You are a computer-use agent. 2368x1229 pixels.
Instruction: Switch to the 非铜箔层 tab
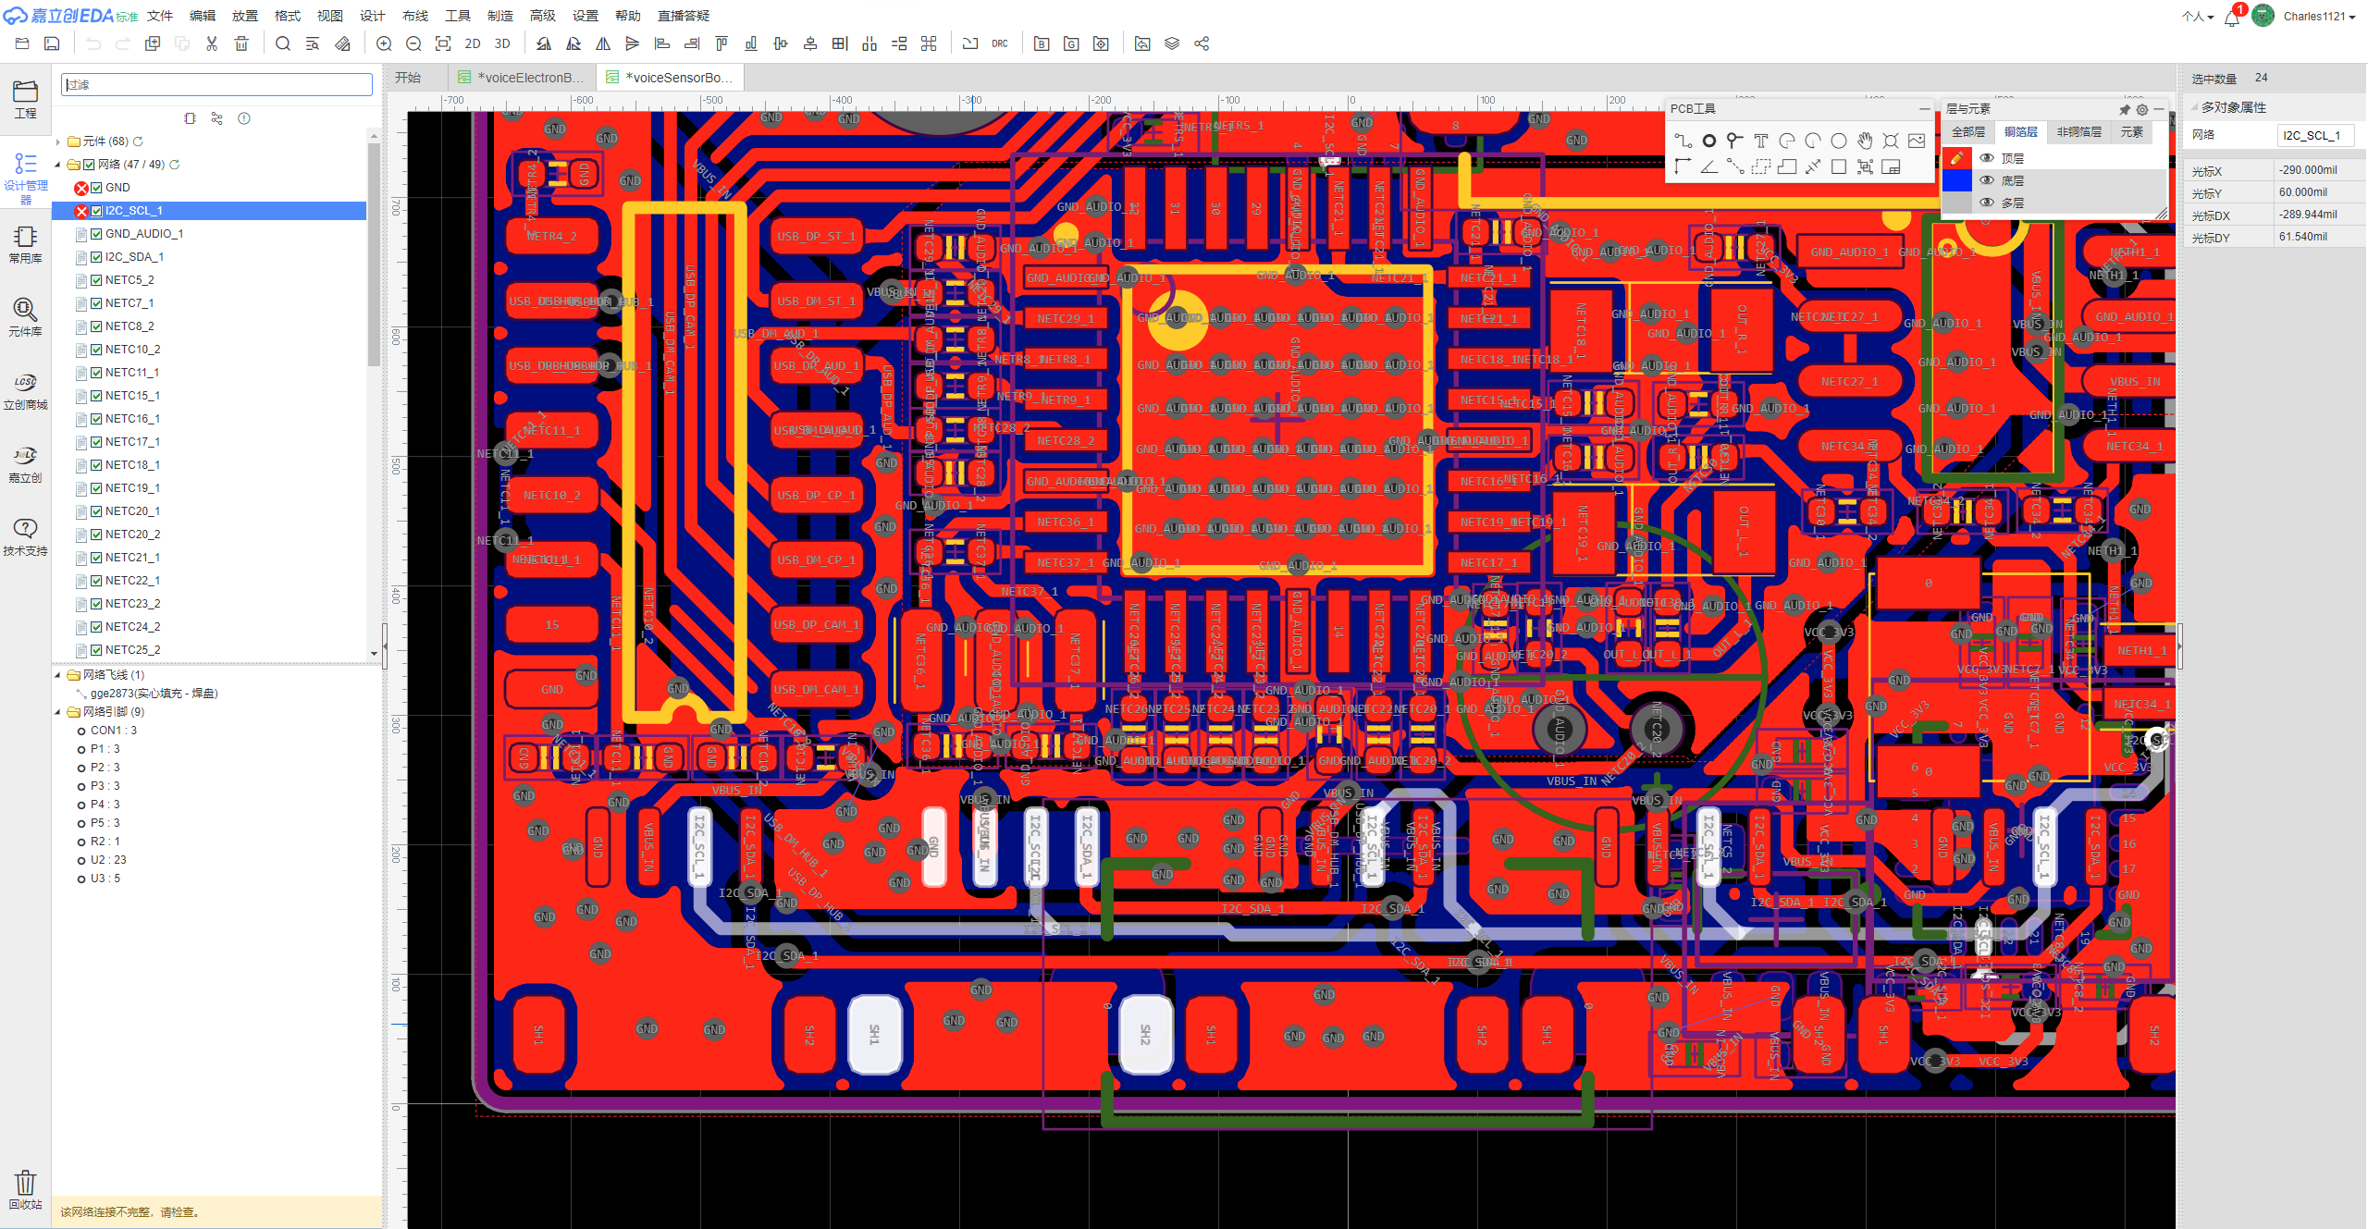pyautogui.click(x=2078, y=132)
